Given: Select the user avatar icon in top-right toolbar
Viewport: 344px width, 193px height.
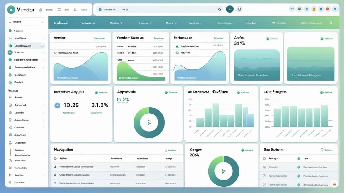Looking at the screenshot, I should 314,9.
